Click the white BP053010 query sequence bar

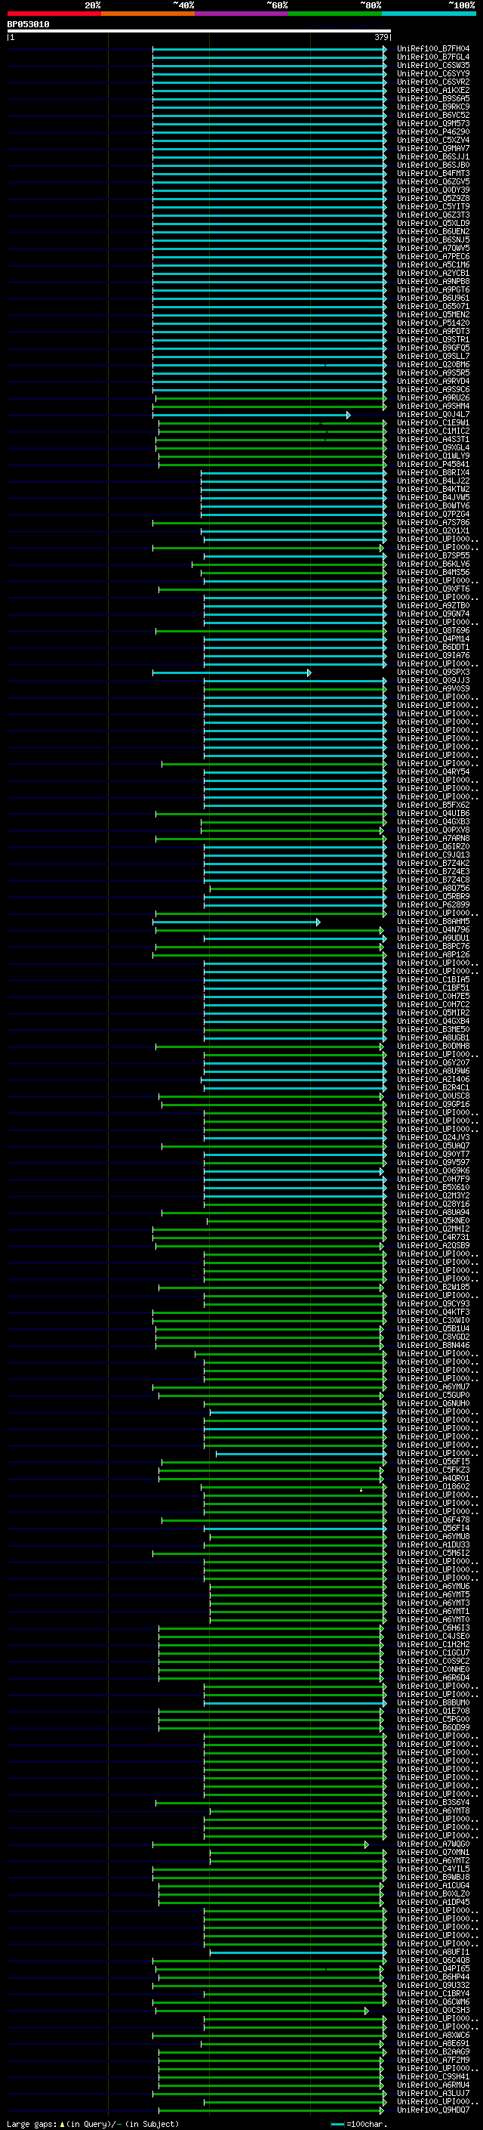(199, 32)
